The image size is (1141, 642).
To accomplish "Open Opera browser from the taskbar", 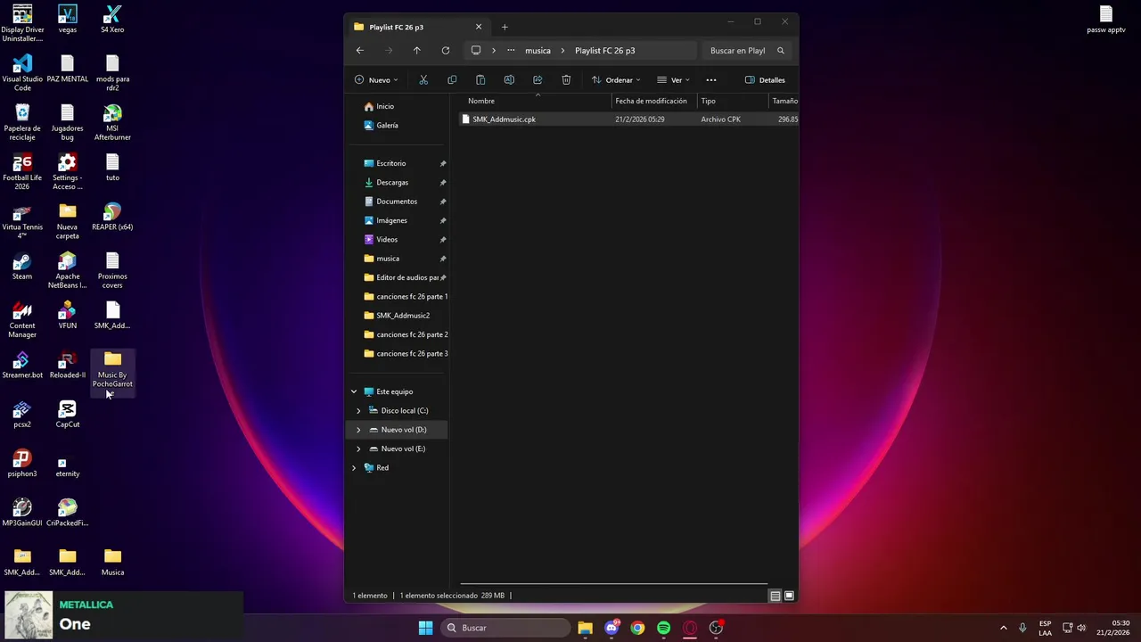I will click(x=689, y=628).
